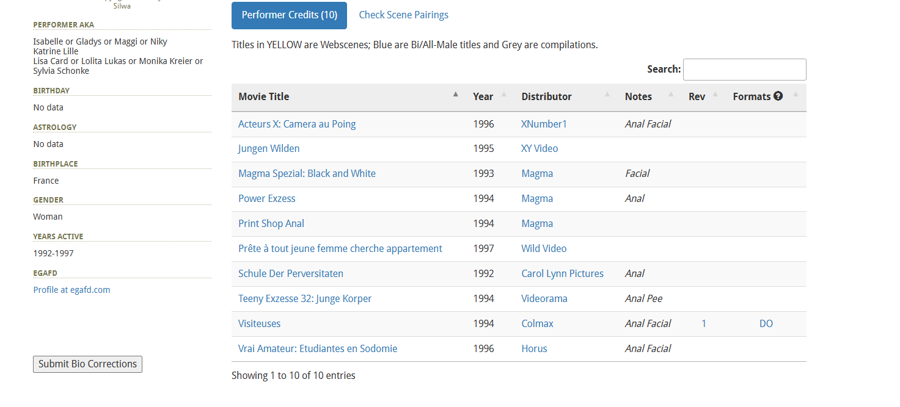Sort table by Year column arrow
The width and height of the screenshot is (900, 407).
pos(503,95)
